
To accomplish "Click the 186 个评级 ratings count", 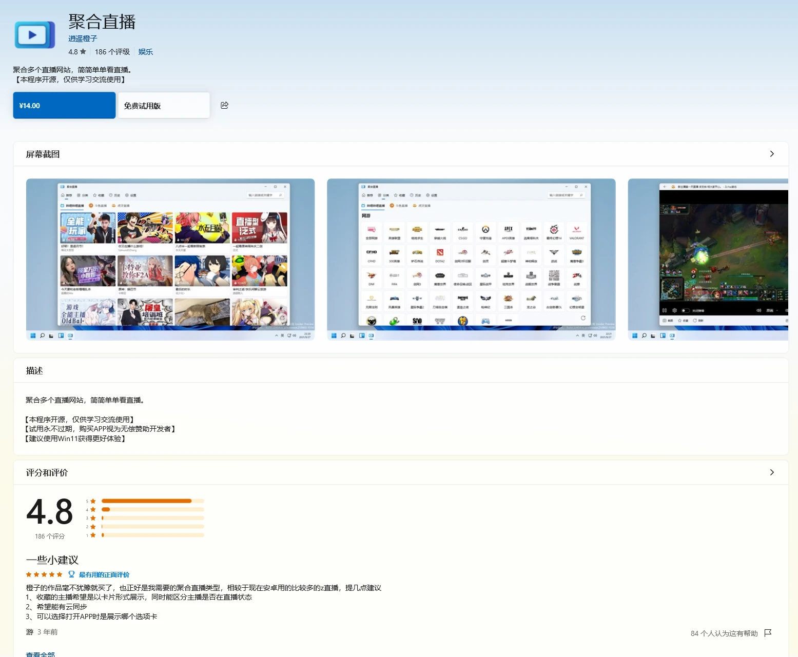I will pyautogui.click(x=112, y=52).
